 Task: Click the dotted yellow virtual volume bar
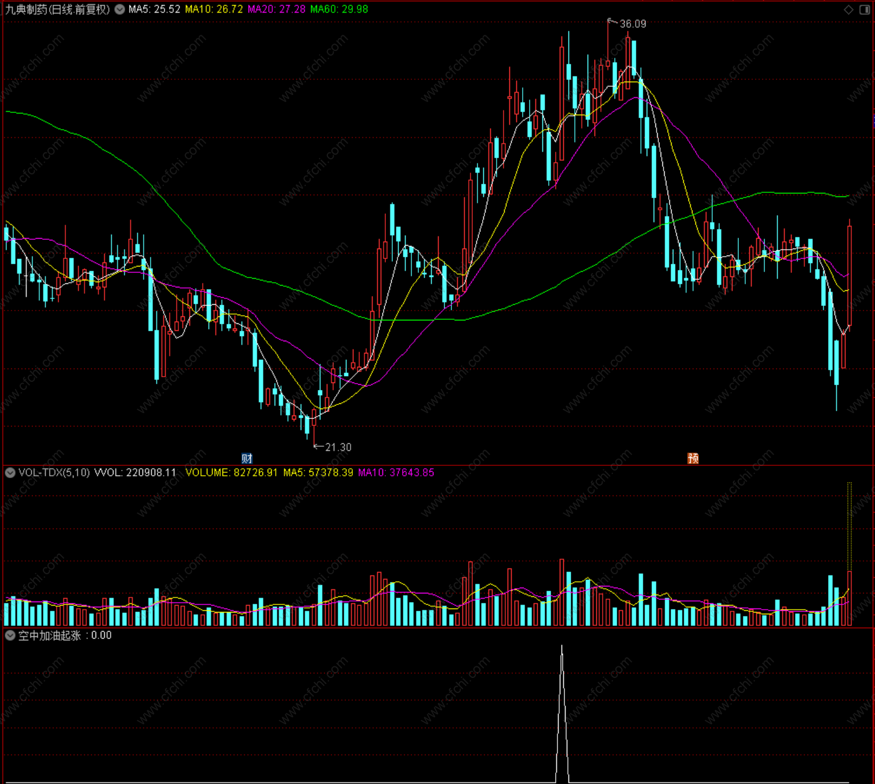coord(850,526)
